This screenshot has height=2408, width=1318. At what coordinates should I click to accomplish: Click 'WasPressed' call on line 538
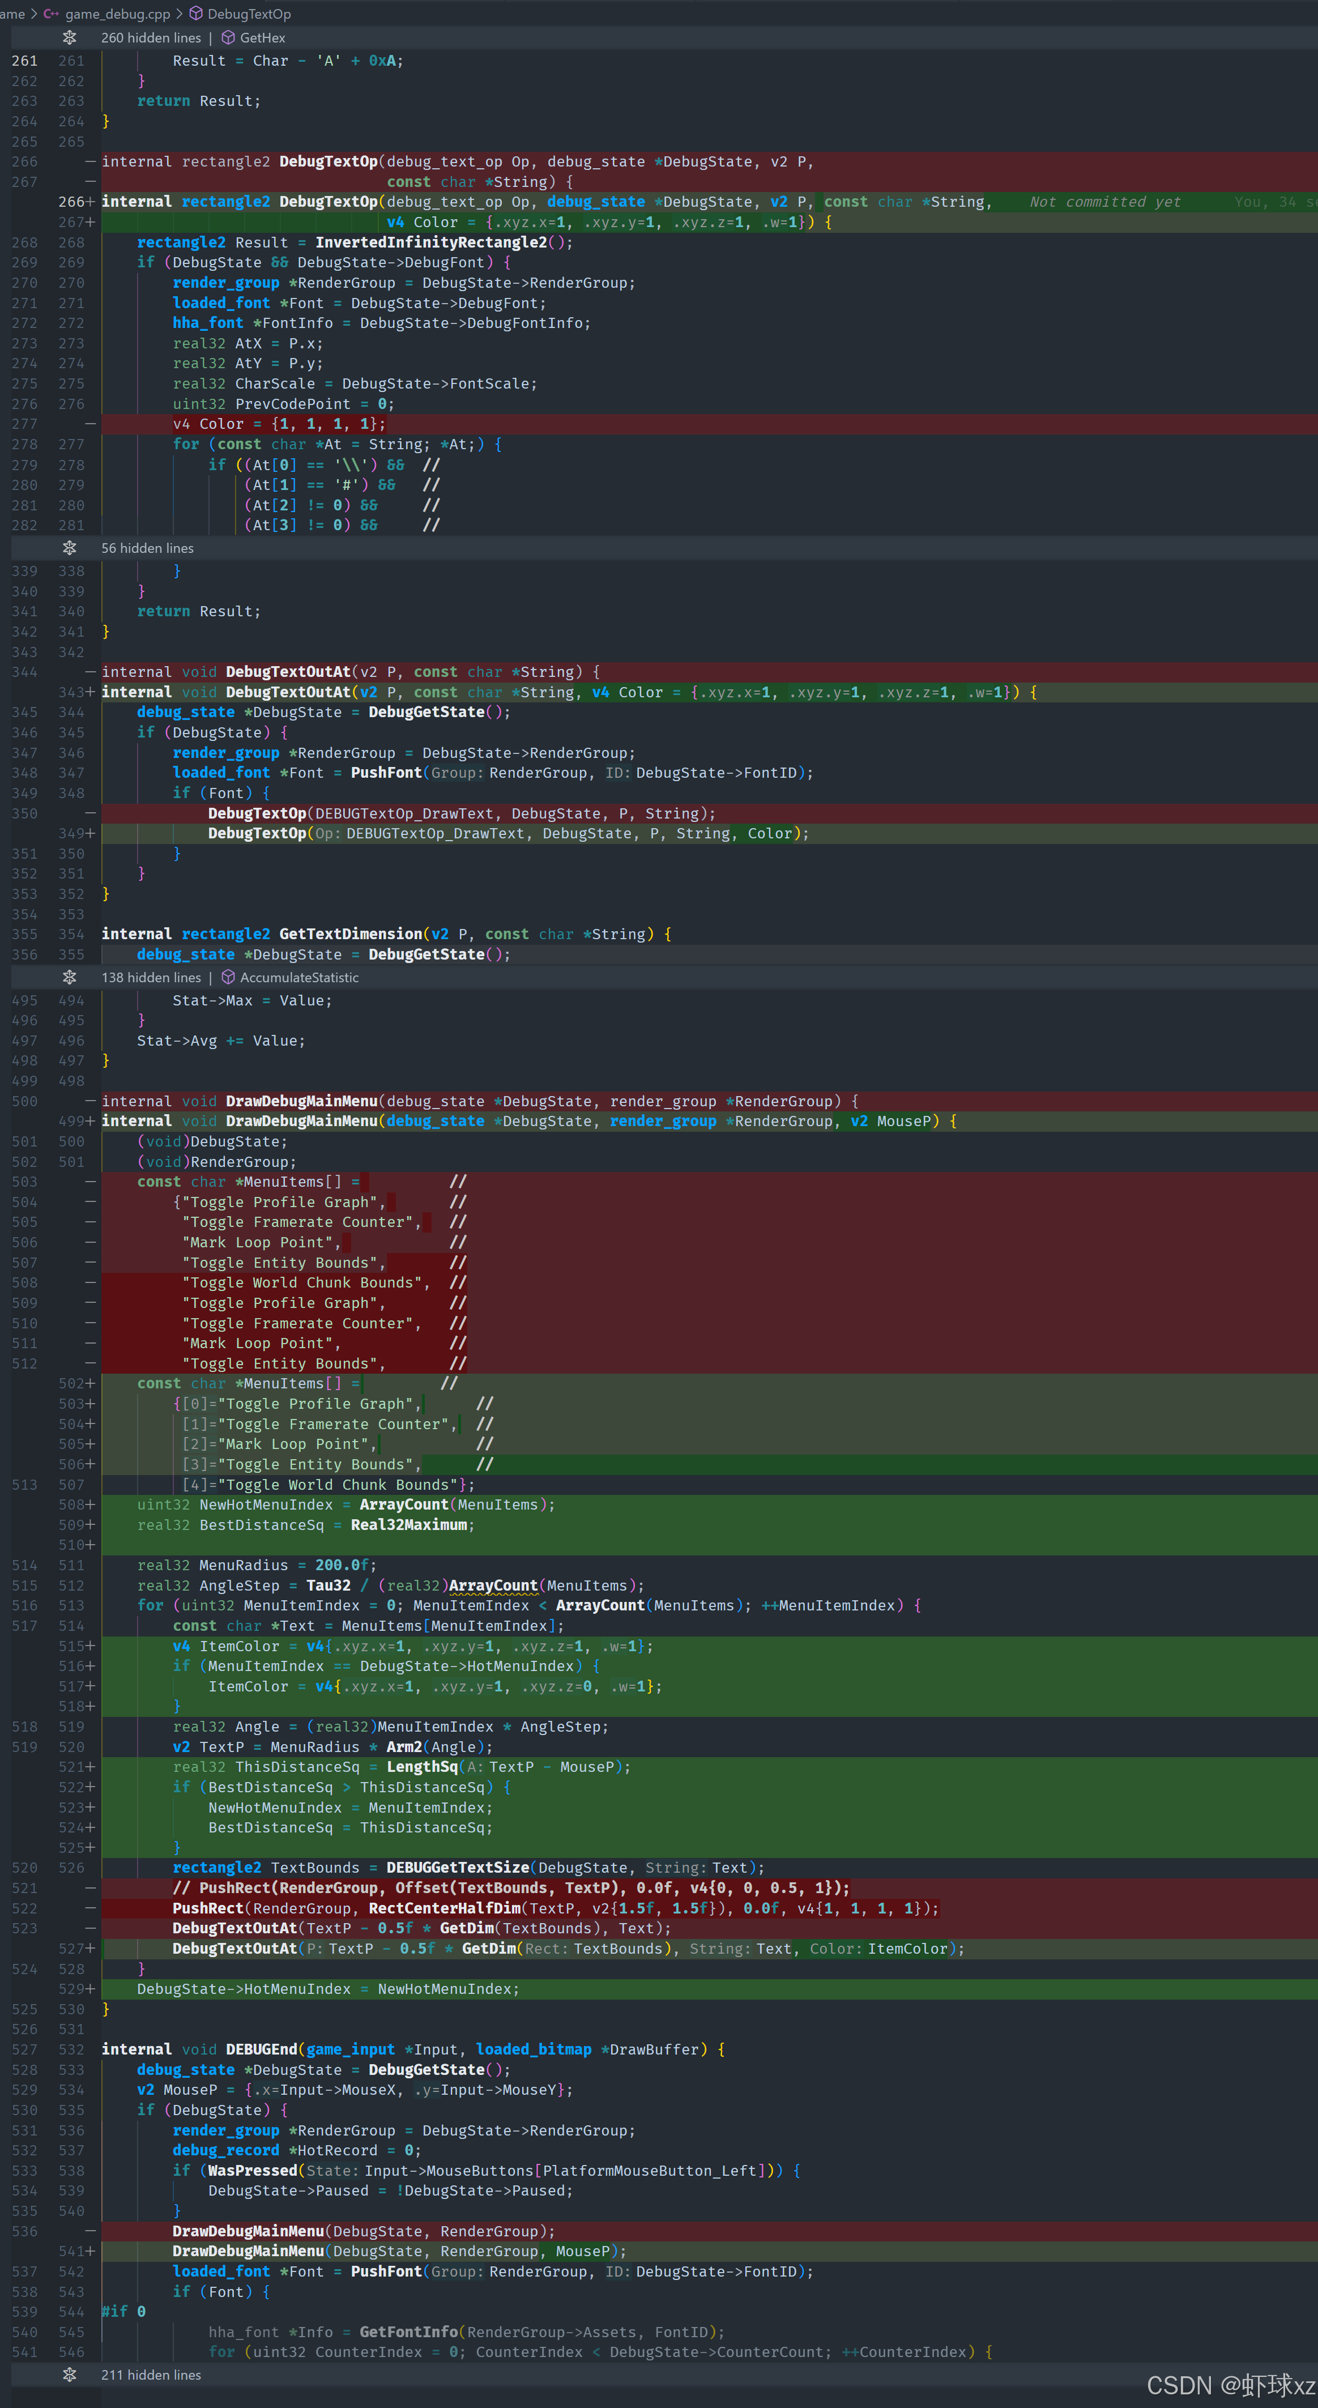click(x=253, y=2171)
